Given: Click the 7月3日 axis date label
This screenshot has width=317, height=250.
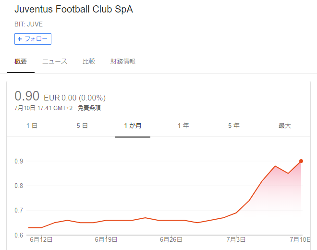Looking at the screenshot, I should tap(236, 240).
